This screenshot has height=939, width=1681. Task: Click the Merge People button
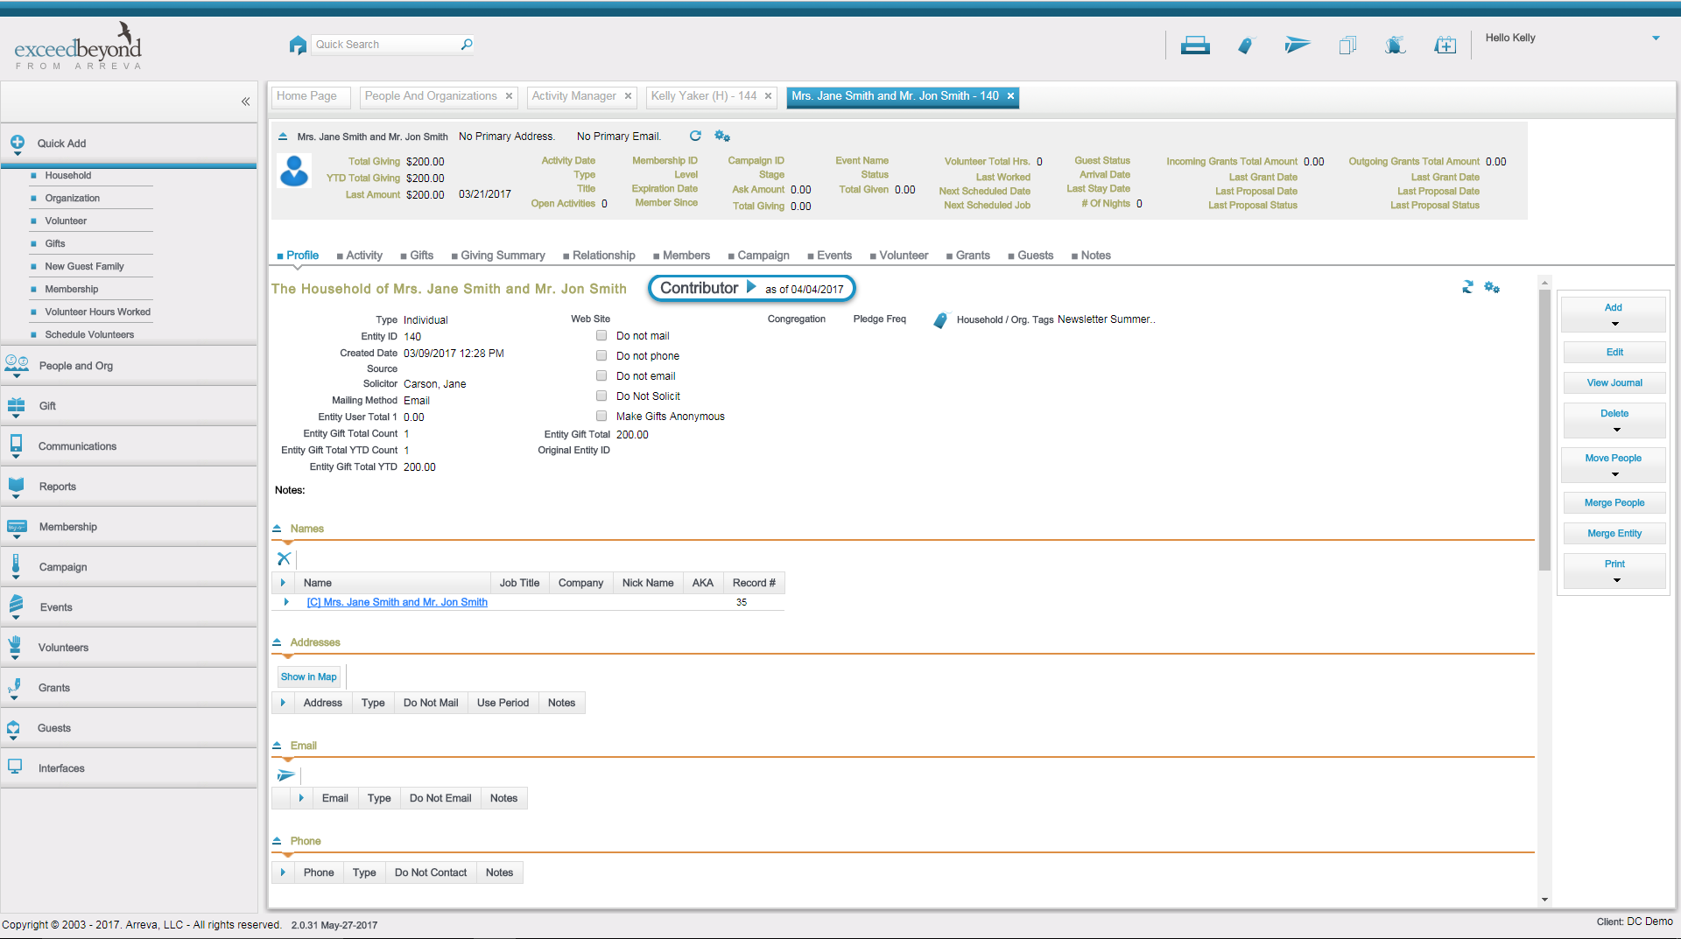tap(1614, 502)
